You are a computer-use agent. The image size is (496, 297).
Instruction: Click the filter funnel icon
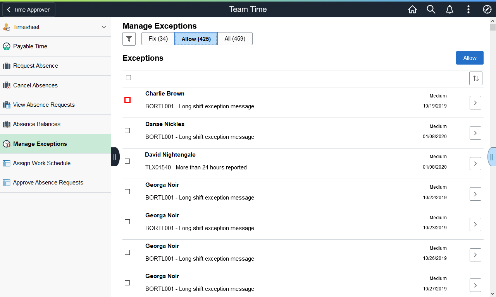point(129,39)
